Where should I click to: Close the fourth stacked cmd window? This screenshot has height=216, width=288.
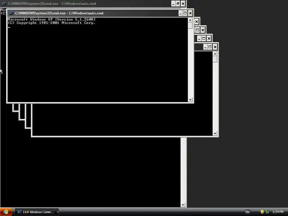pyautogui.click(x=209, y=39)
